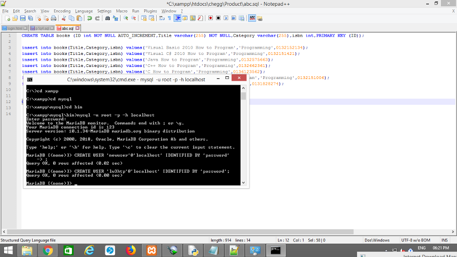Click the Zoom Out magnifier icon
Image resolution: width=457 pixels, height=257 pixels.
[x=133, y=18]
